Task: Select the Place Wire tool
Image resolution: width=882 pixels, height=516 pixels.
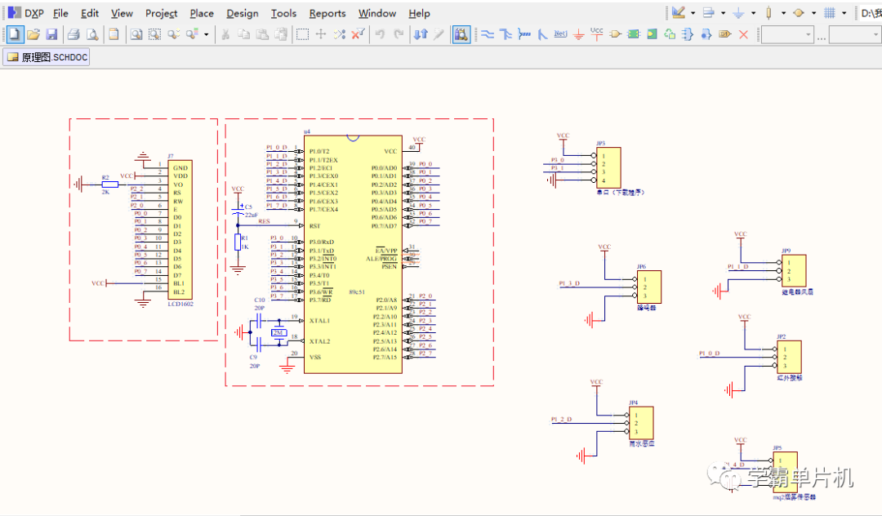Action: tap(487, 34)
